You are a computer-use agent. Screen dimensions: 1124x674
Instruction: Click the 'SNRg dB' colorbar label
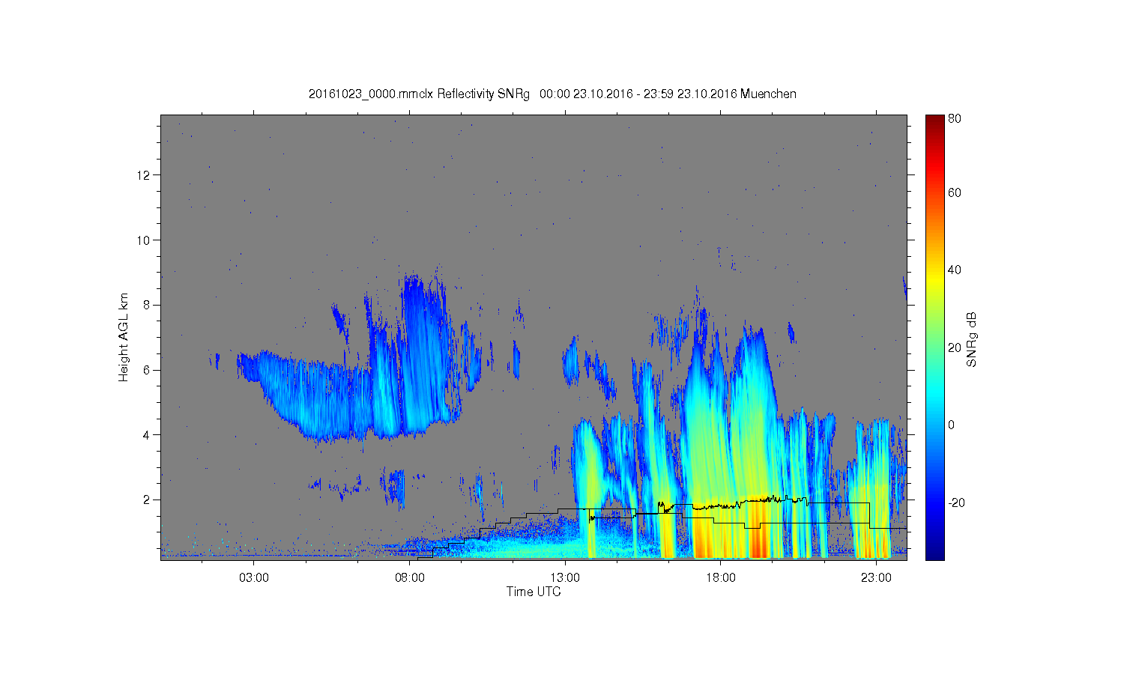[971, 339]
